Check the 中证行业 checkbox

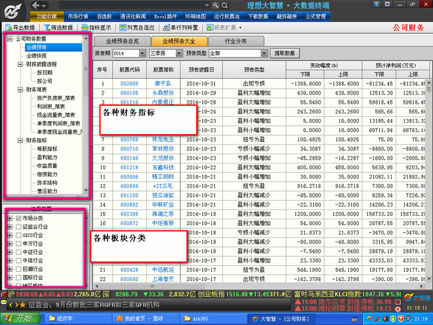(x=18, y=252)
